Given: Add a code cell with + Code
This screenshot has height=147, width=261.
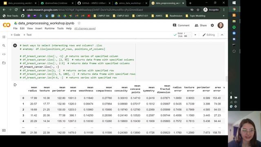Looking at the screenshot, I should [x=15, y=35].
